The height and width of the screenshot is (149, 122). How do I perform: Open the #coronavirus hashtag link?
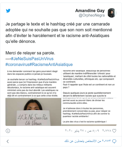point(18,65)
